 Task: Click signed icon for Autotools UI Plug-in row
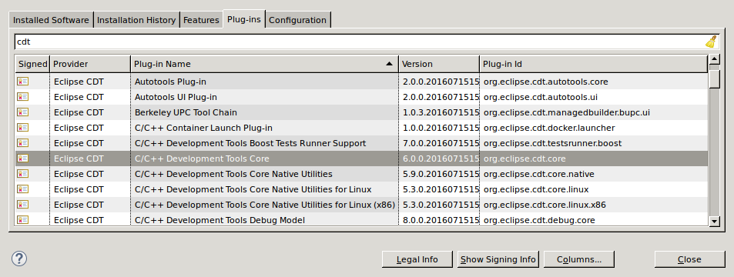(x=23, y=97)
